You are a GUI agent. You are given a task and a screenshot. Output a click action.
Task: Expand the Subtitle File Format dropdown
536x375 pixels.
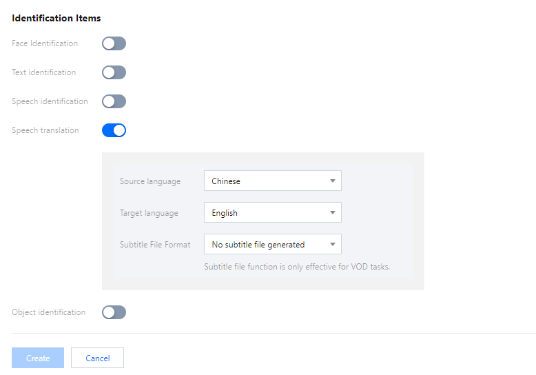click(272, 244)
